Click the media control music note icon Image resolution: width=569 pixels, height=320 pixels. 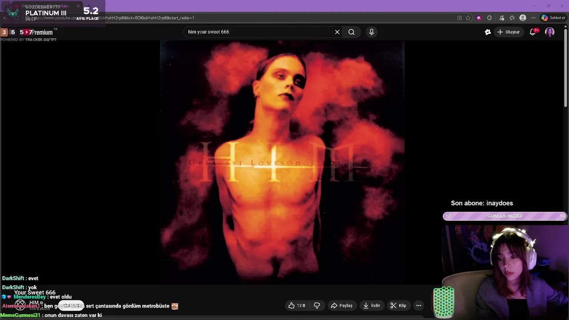pos(501,18)
